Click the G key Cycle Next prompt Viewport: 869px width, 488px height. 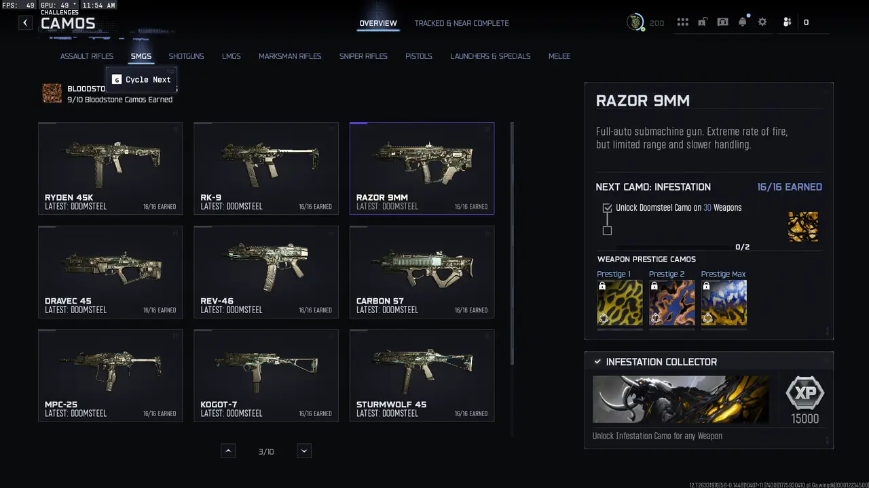pyautogui.click(x=142, y=79)
